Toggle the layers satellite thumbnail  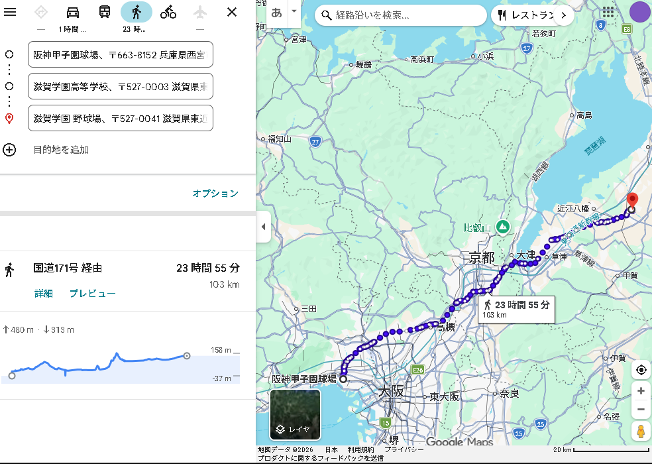[x=295, y=415]
